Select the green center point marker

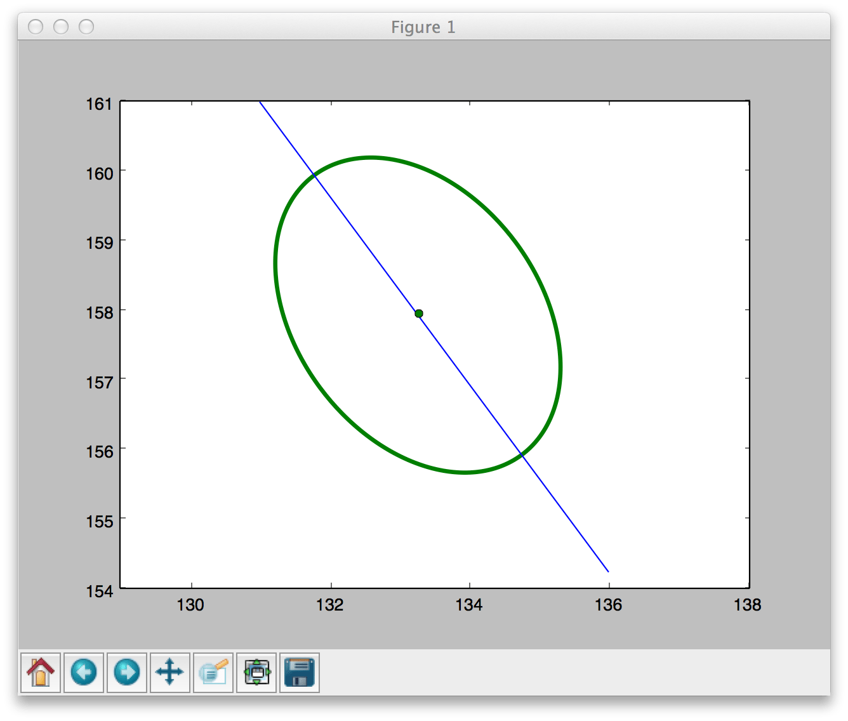point(419,313)
